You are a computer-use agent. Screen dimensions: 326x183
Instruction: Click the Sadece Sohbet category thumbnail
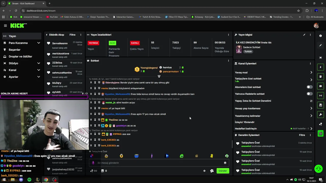(239, 49)
